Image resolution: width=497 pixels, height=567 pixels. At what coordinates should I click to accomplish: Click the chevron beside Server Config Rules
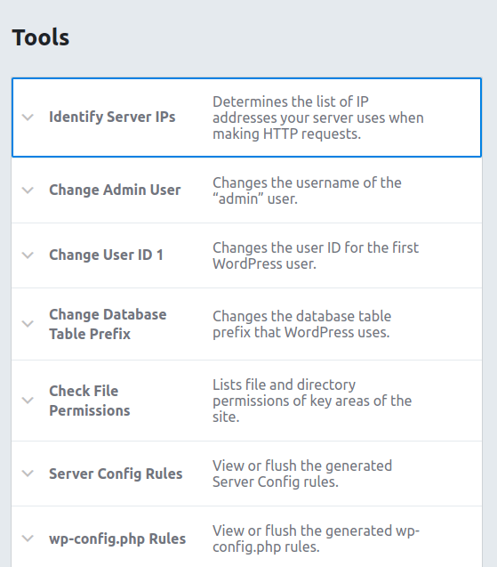pyautogui.click(x=28, y=474)
